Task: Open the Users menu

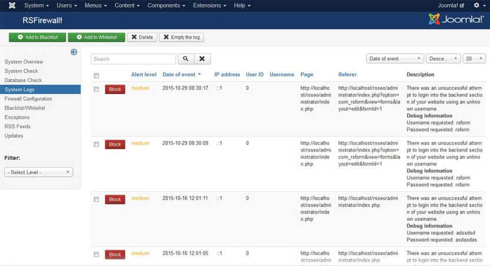Action: point(66,5)
